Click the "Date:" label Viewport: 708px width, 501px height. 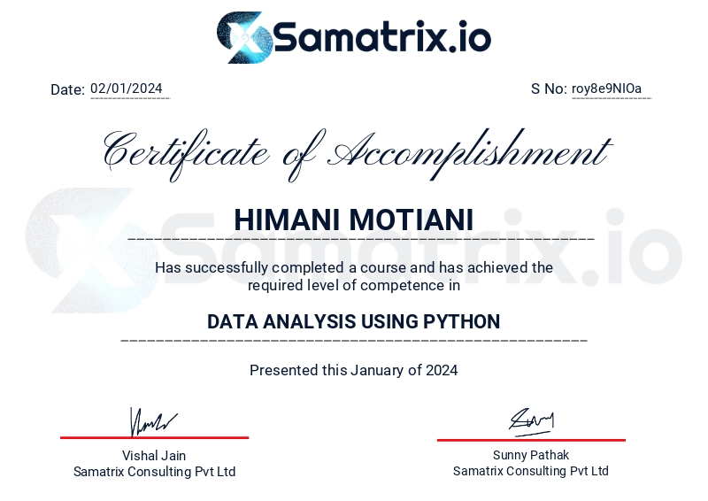pos(67,89)
